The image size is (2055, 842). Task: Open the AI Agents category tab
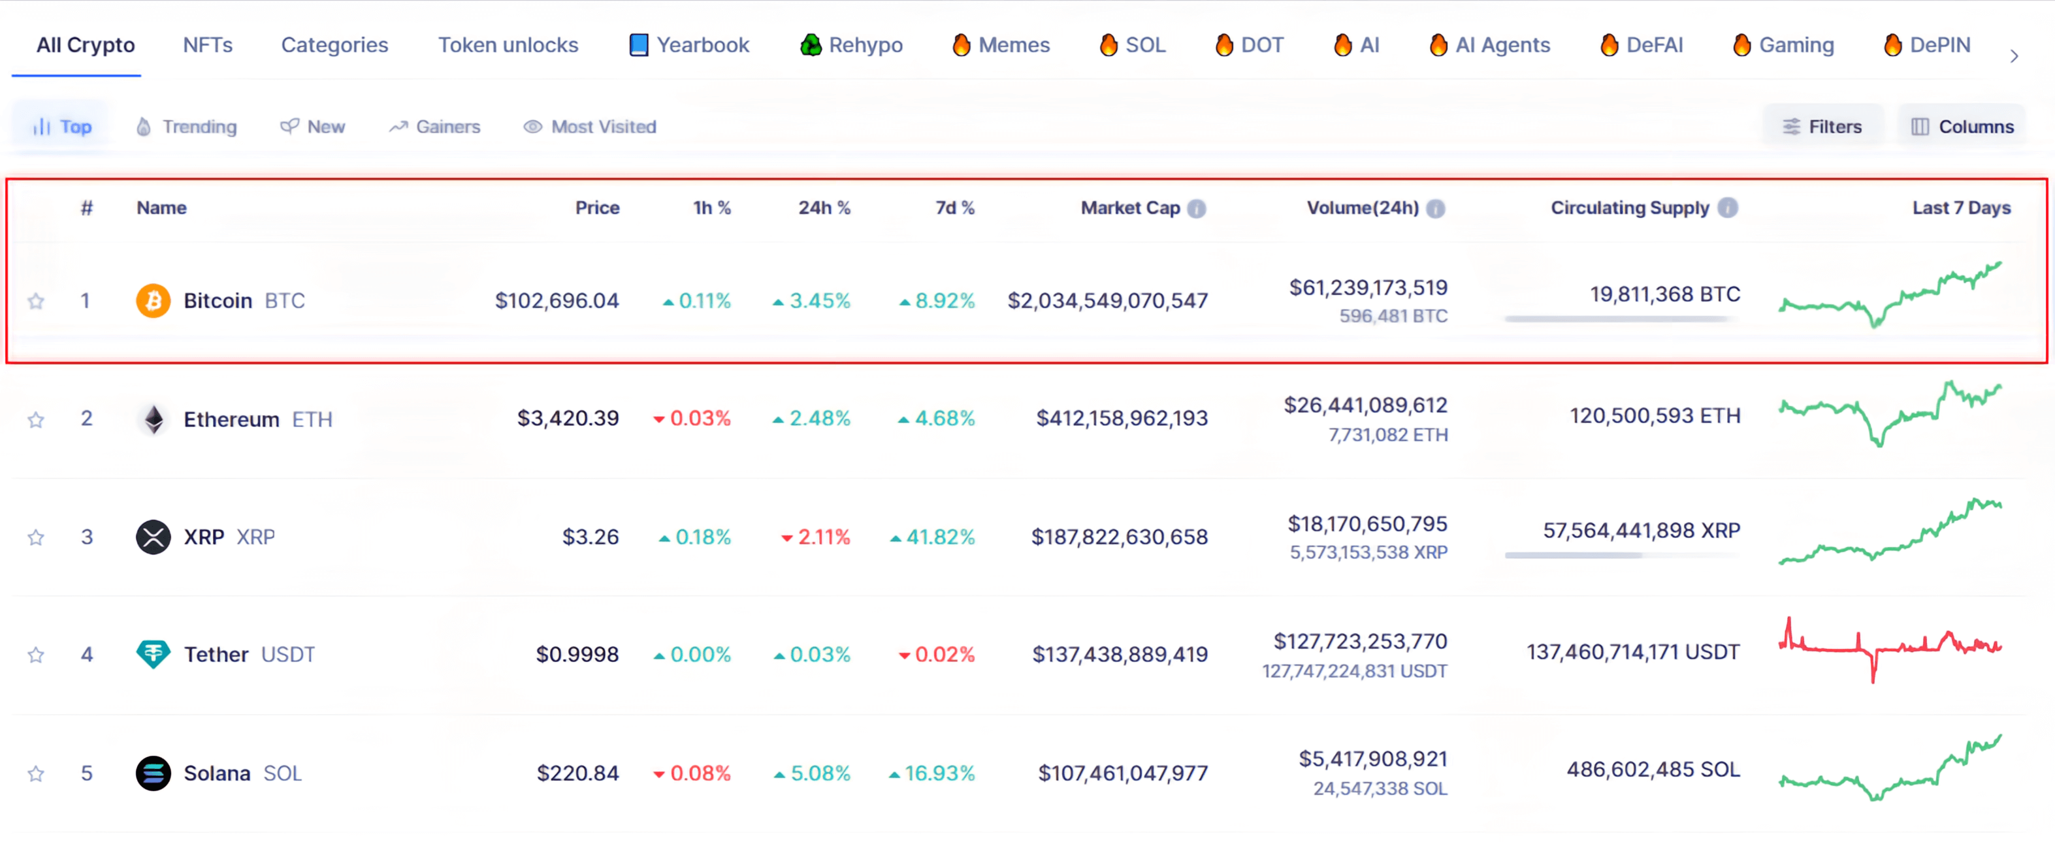click(1489, 44)
